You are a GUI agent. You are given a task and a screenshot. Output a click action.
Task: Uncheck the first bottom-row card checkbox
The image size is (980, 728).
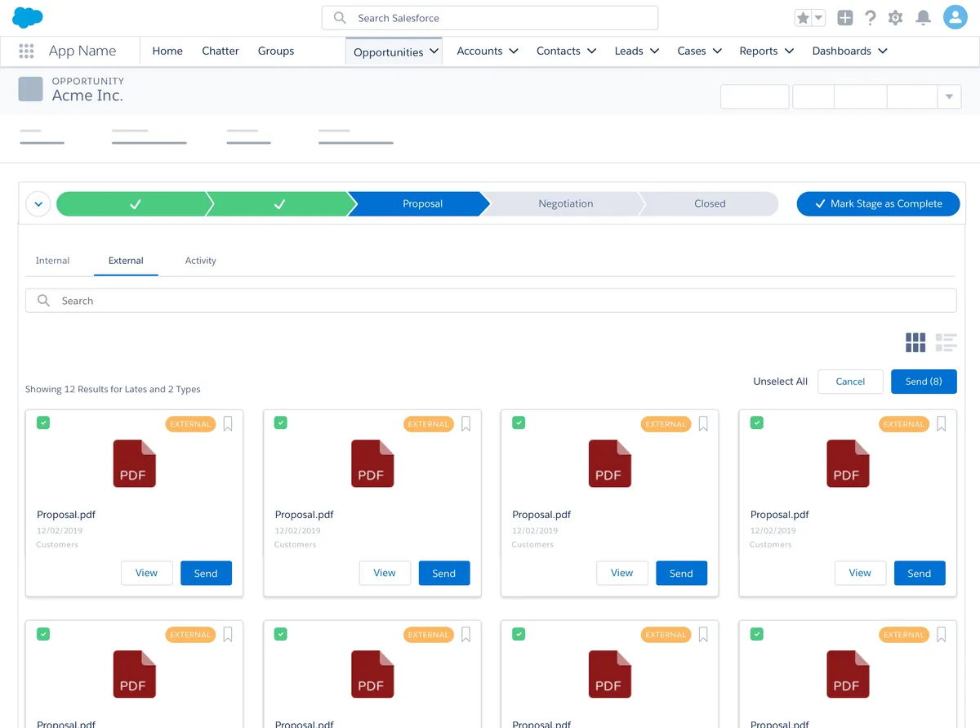point(43,633)
